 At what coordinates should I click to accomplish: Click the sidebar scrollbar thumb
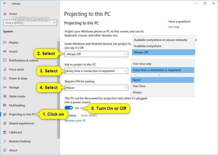tap(58, 90)
